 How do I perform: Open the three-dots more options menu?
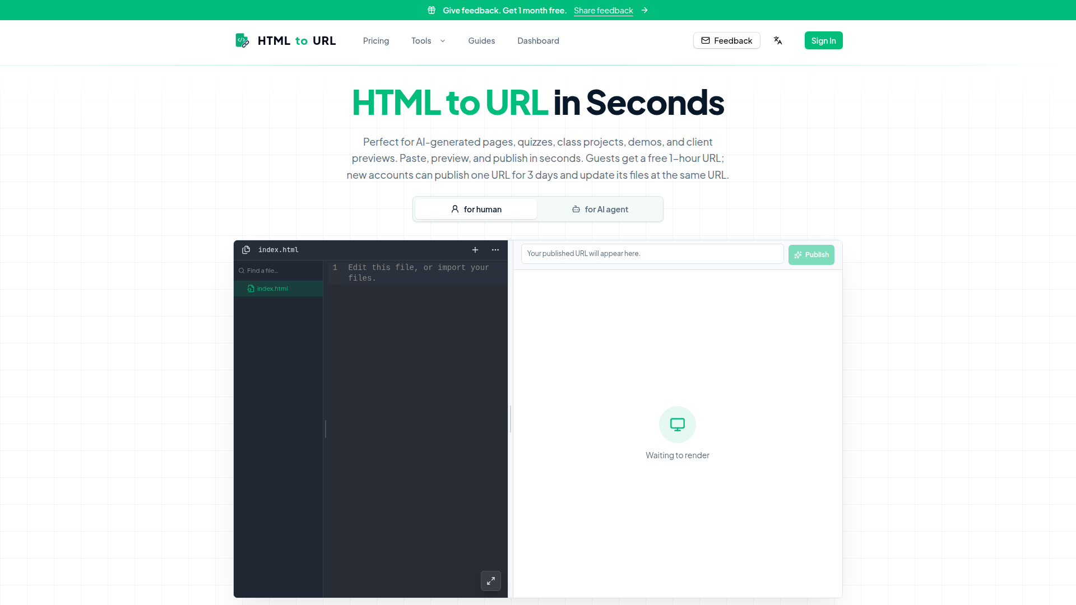coord(495,250)
